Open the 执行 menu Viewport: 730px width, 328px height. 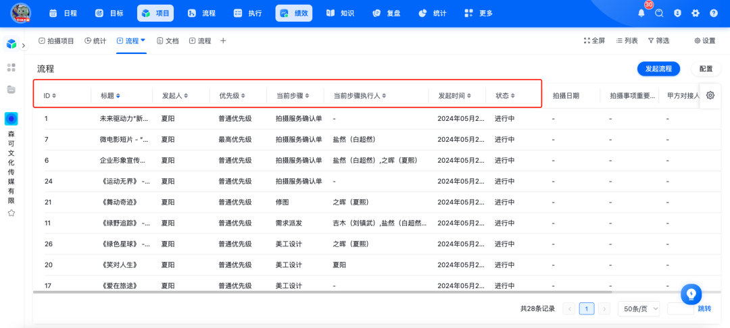[x=247, y=13]
